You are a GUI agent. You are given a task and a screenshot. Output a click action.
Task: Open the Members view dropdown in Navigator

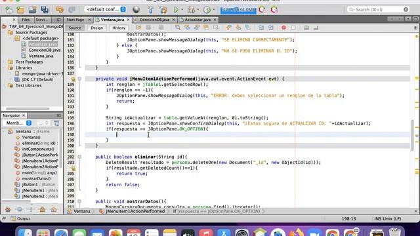coord(17,123)
